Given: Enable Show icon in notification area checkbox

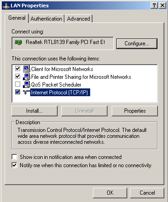Looking at the screenshot, I should pyautogui.click(x=15, y=157).
